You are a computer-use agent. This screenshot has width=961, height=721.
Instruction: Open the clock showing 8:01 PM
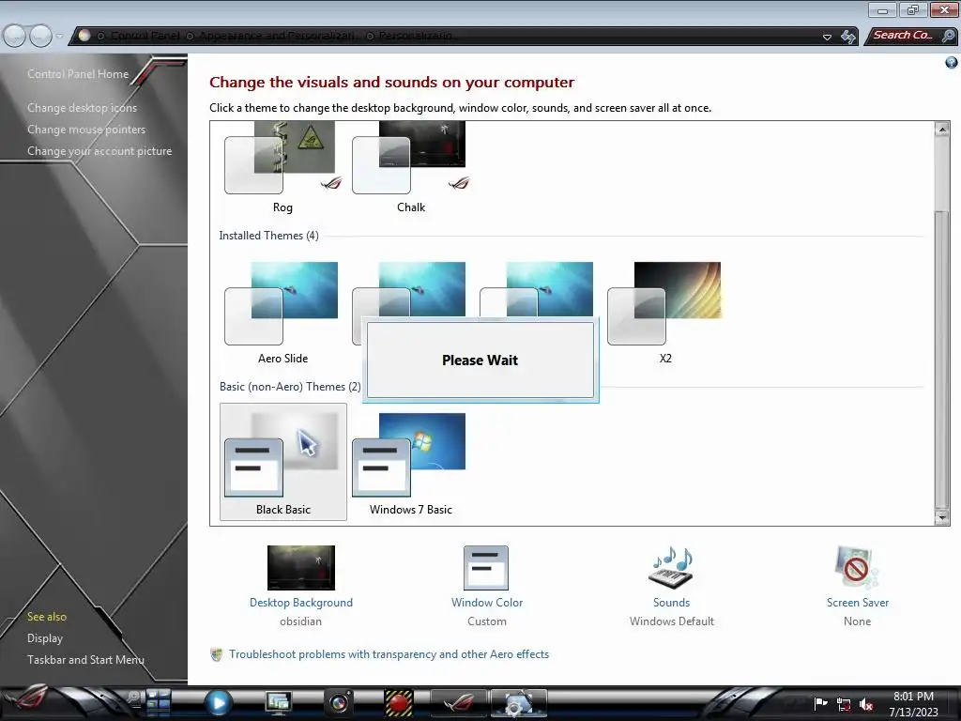pyautogui.click(x=913, y=704)
